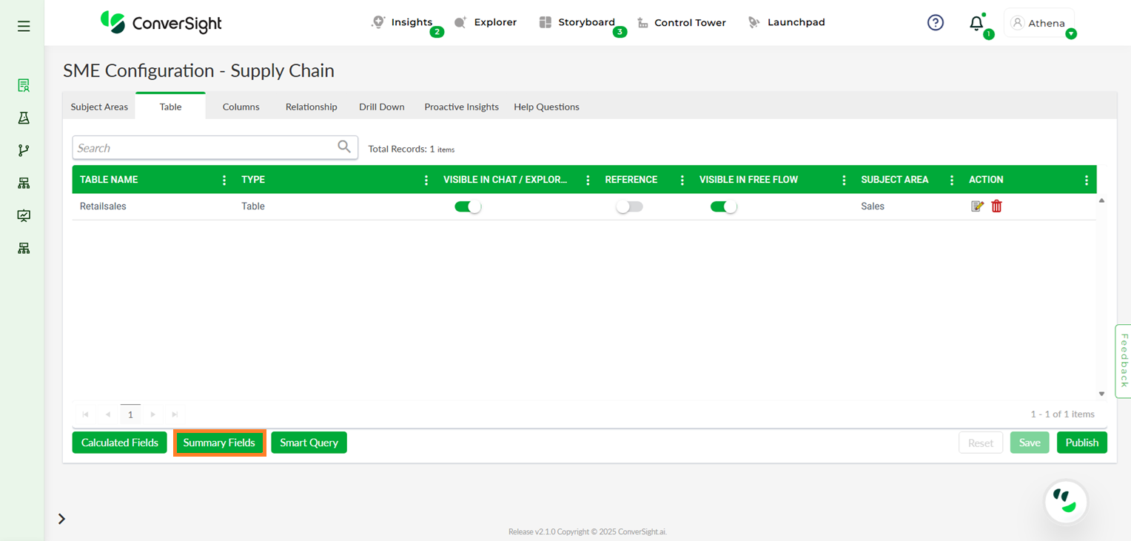The image size is (1131, 541).
Task: Open the ConverSight chatbot floating icon
Action: (1065, 502)
